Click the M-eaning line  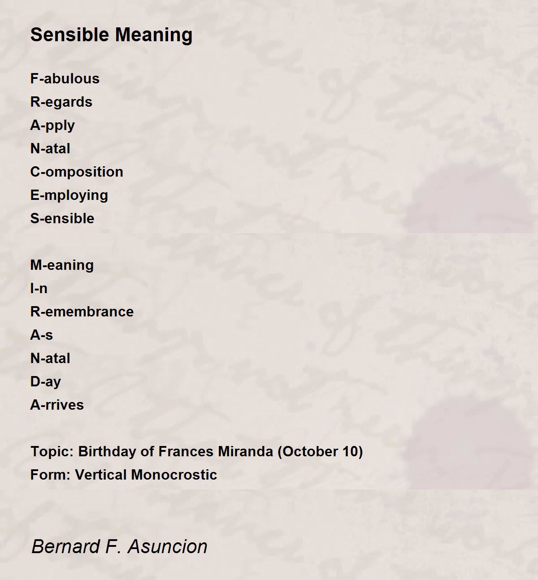(62, 265)
